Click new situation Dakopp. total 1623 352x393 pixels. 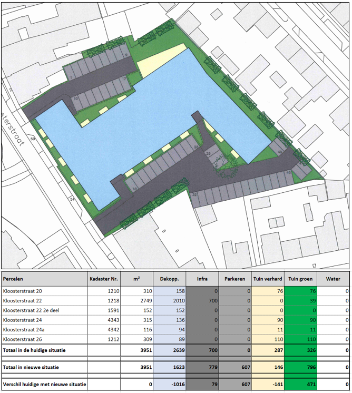pos(179,367)
